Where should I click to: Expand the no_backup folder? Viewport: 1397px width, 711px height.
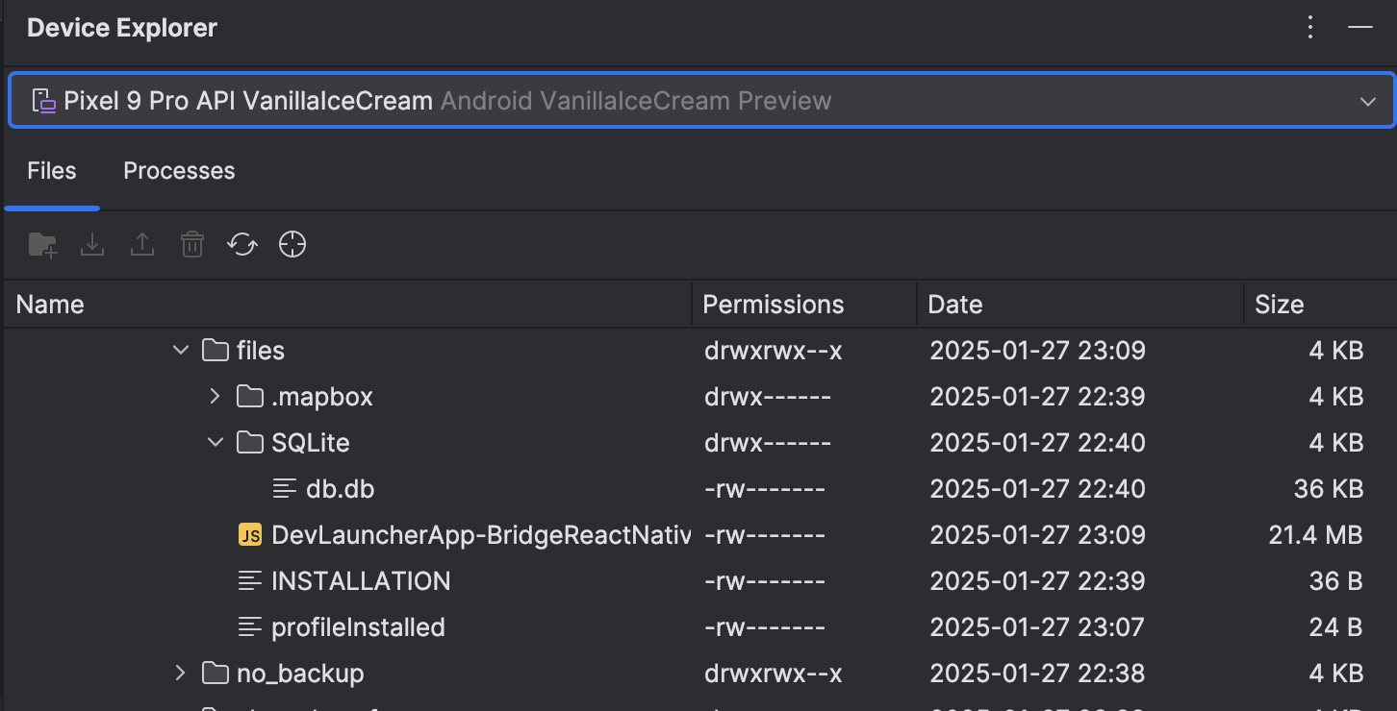coord(180,674)
